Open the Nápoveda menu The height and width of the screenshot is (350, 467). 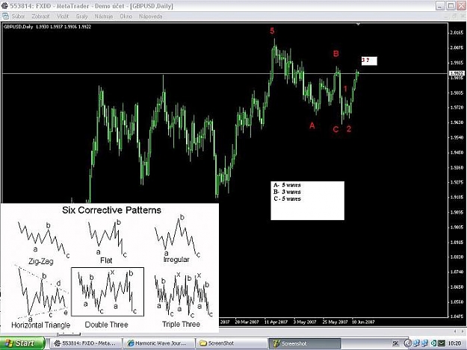click(151, 16)
